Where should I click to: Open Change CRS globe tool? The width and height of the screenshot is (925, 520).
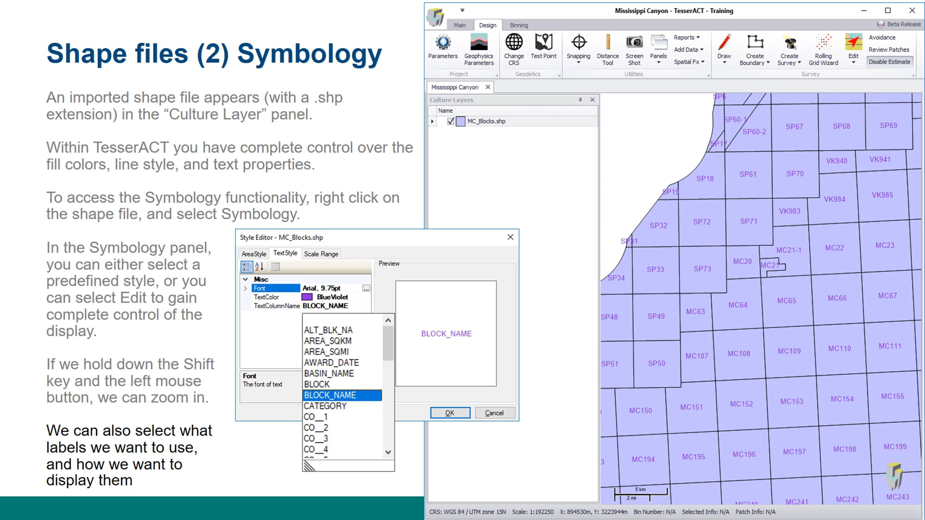[x=514, y=42]
